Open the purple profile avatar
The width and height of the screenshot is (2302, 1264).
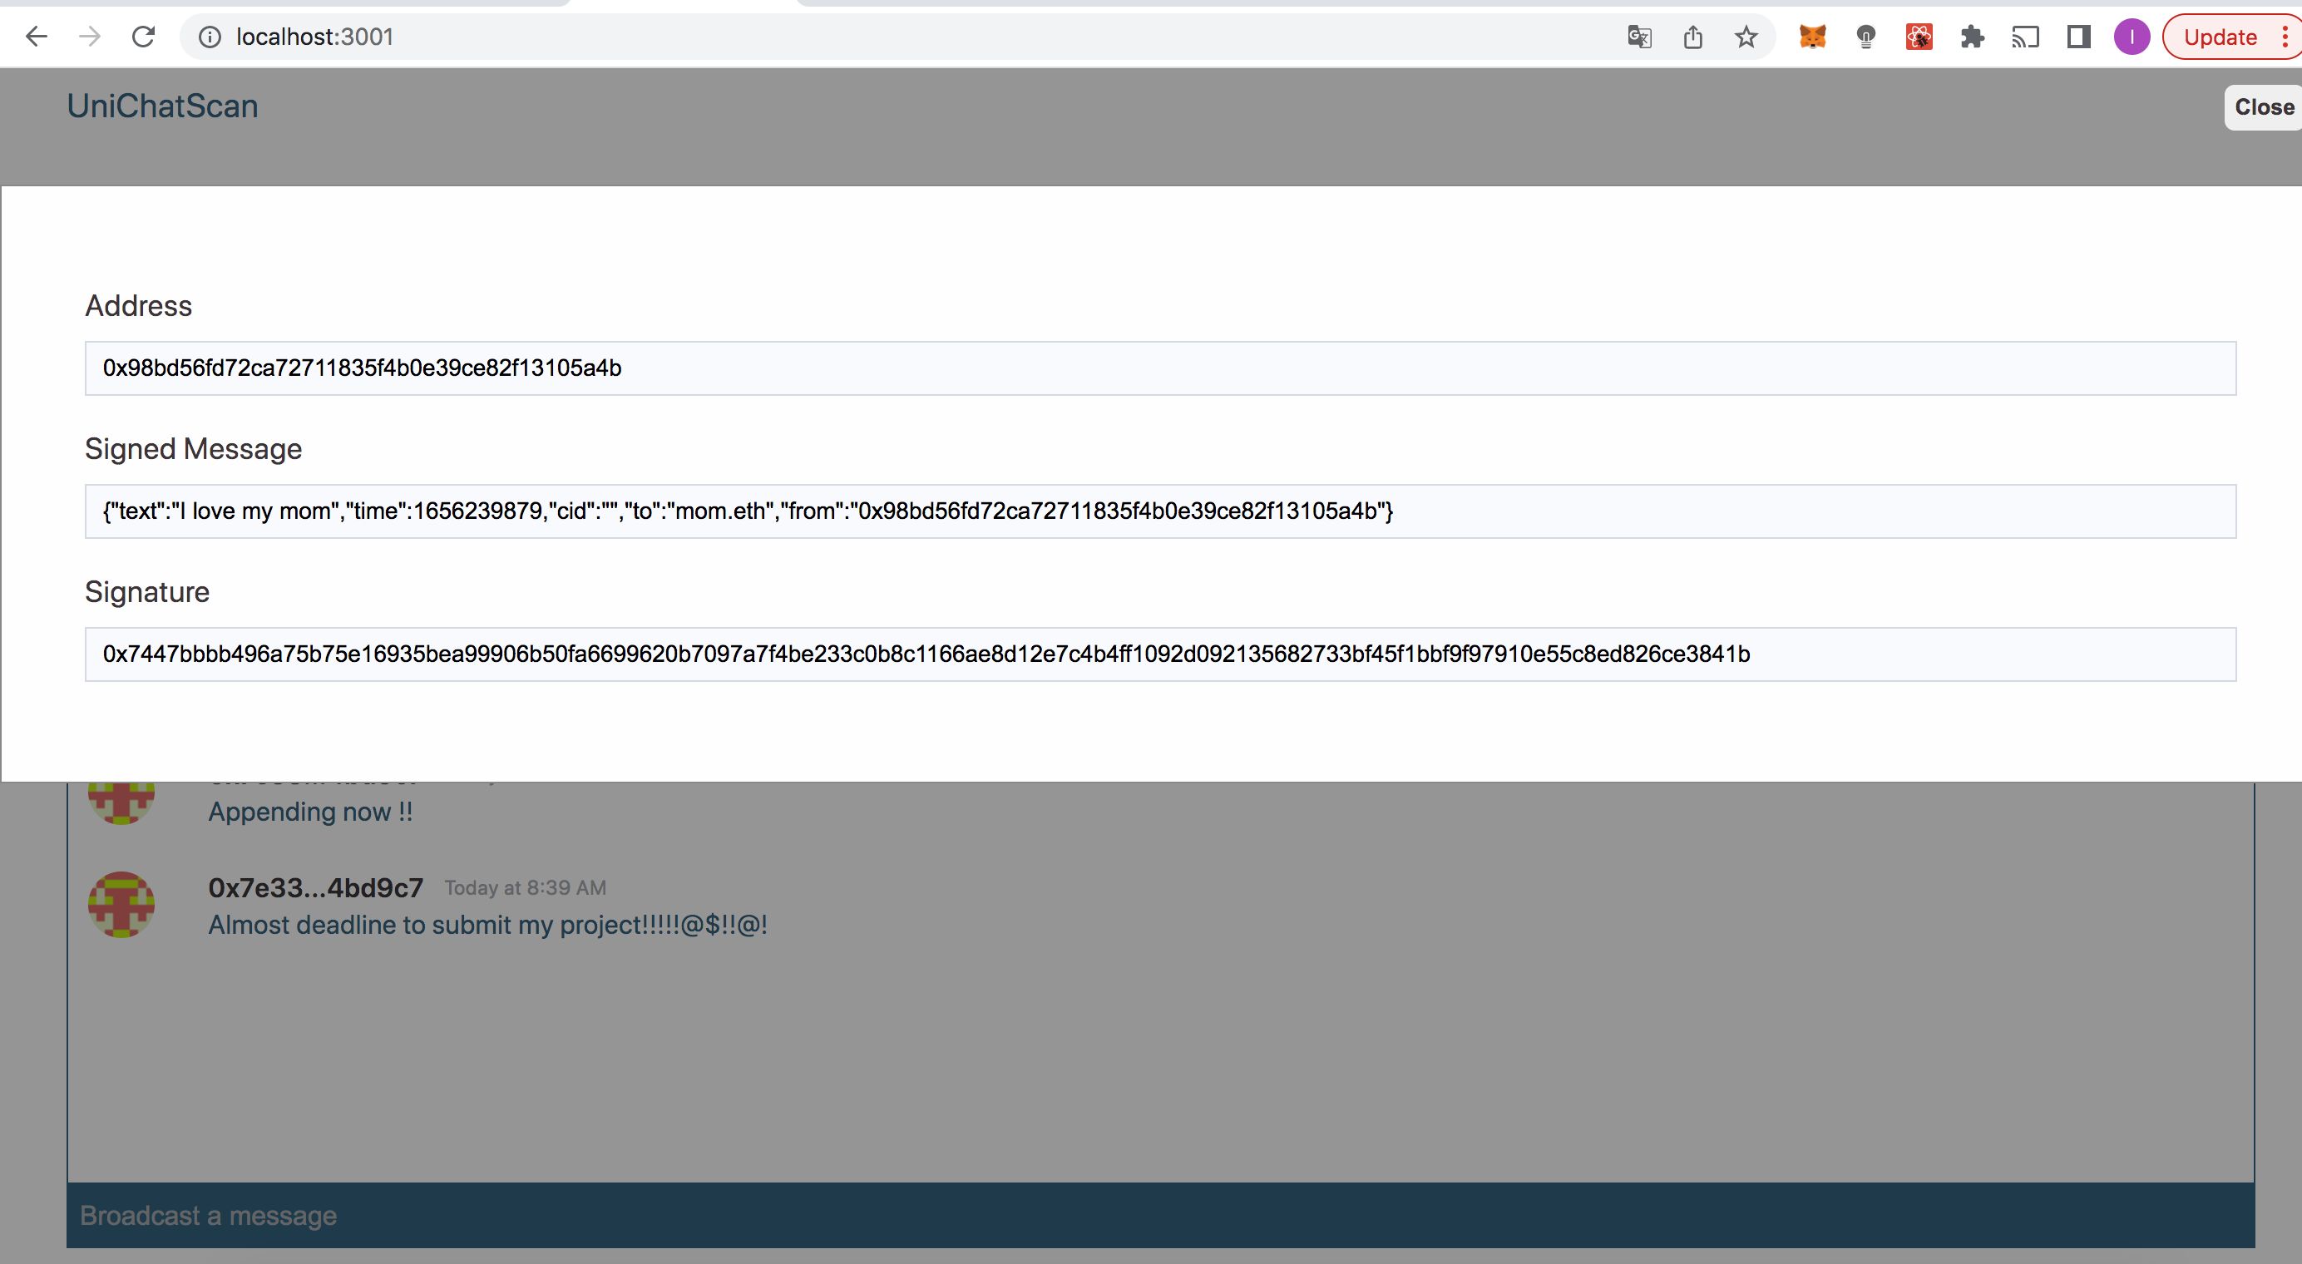coord(2132,37)
